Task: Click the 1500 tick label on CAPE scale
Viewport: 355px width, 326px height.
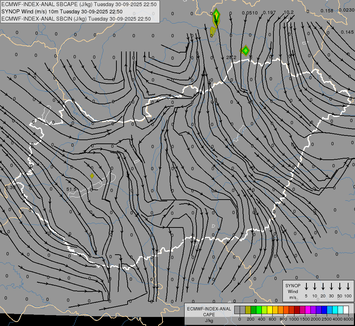Action: [x=305, y=319]
